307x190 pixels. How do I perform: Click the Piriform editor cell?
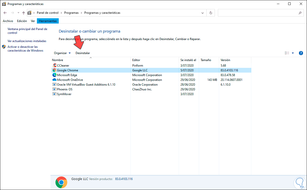coord(138,66)
